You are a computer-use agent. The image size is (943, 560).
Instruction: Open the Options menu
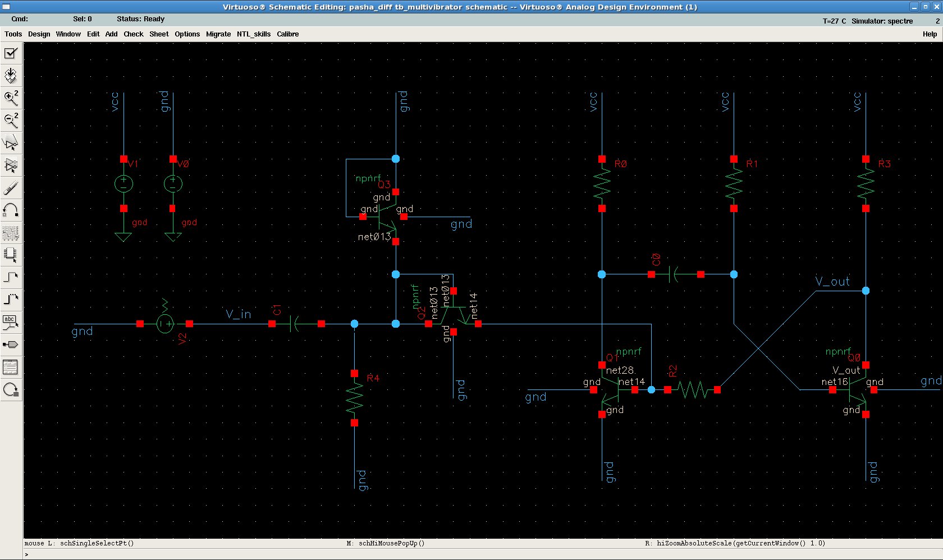click(x=187, y=34)
